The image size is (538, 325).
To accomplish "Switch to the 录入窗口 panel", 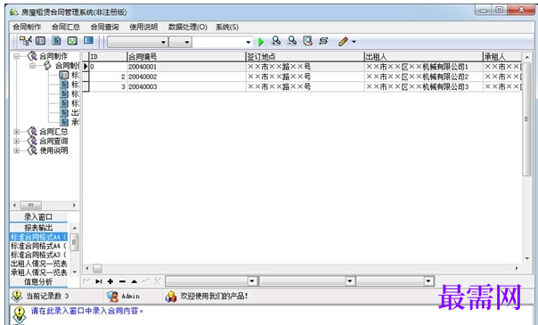I will [x=38, y=217].
